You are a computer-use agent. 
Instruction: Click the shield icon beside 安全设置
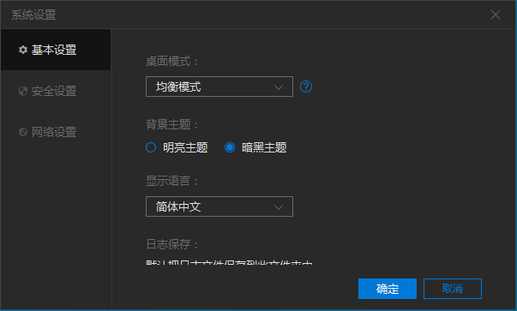pos(23,91)
